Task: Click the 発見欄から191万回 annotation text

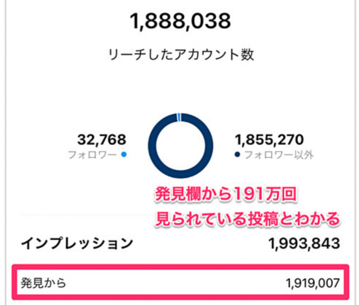Action: 226,195
